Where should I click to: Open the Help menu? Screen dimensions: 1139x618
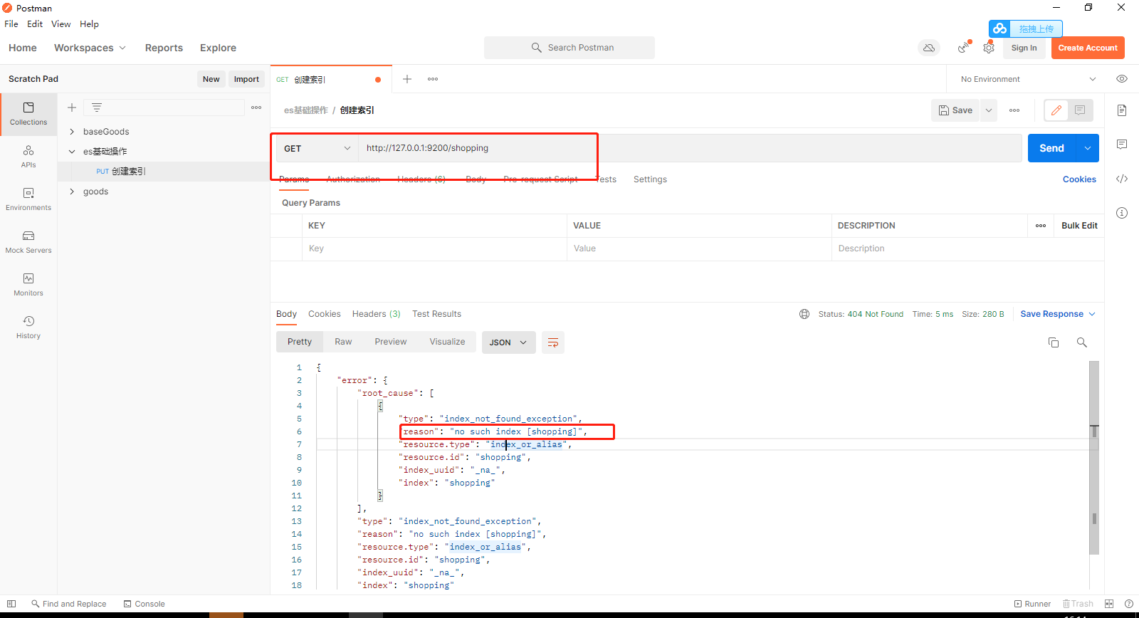click(89, 24)
